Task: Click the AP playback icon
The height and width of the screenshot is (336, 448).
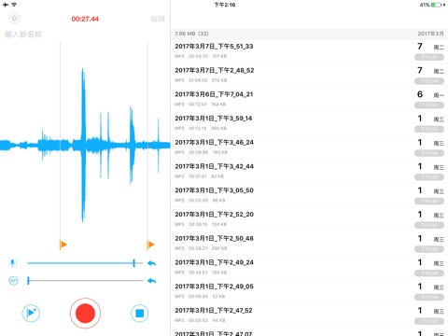Action: click(13, 281)
